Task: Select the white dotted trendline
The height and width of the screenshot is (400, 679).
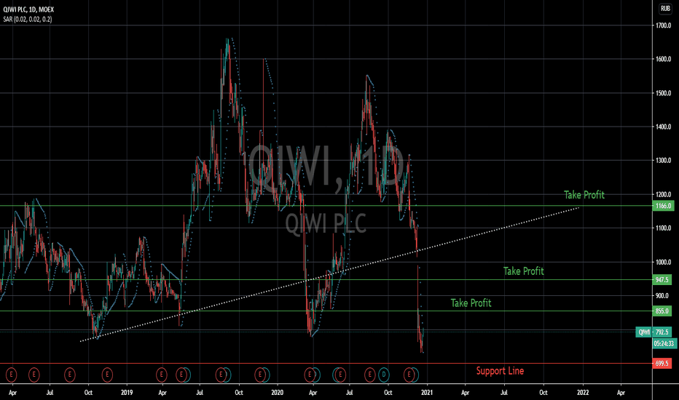Action: click(329, 275)
